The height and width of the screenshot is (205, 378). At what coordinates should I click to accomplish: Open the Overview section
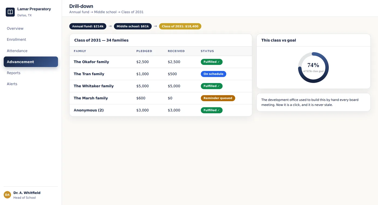point(31,28)
